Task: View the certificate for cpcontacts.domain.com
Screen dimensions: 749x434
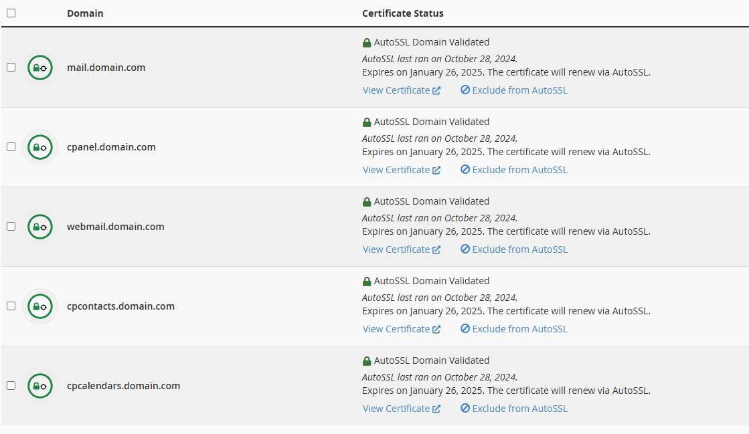Action: pos(401,329)
